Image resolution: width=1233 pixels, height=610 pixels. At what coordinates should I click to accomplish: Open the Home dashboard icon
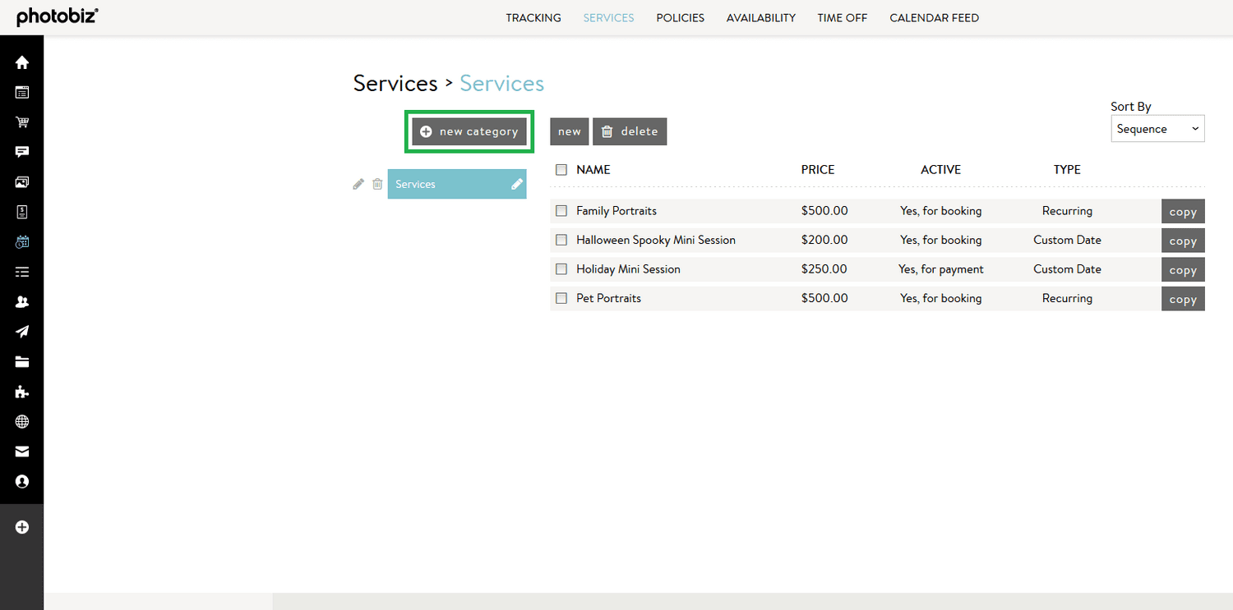[22, 62]
